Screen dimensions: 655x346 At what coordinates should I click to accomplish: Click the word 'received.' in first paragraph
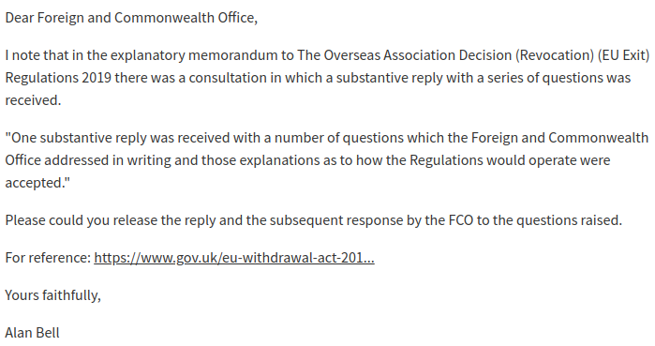33,100
